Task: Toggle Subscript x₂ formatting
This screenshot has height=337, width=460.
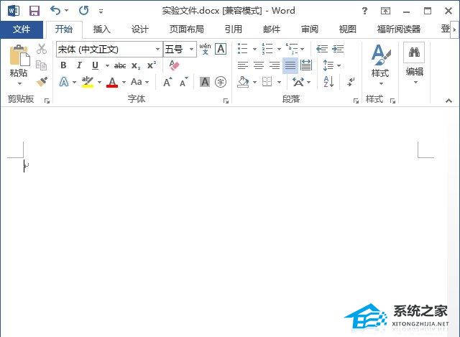Action: 136,65
